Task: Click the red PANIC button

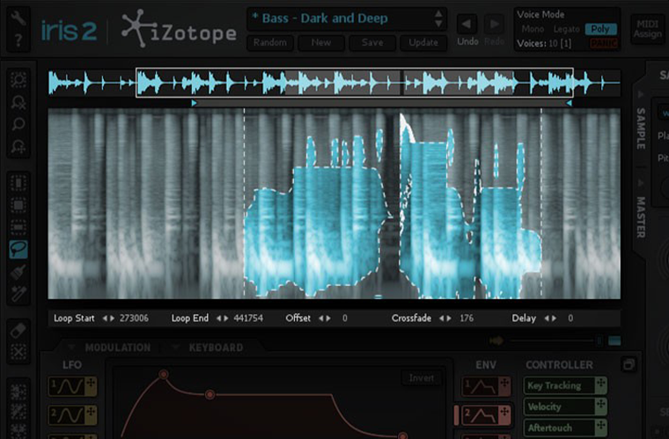Action: pyautogui.click(x=604, y=43)
